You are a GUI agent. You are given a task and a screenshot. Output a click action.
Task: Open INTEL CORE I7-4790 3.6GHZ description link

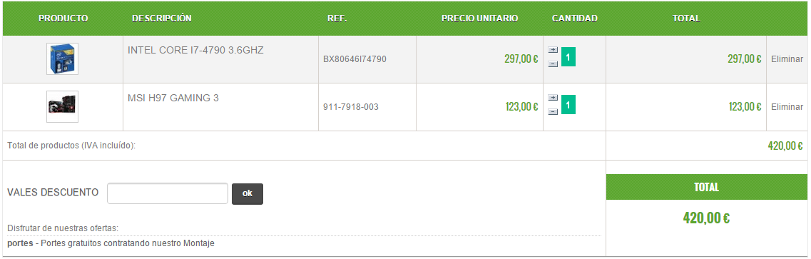[195, 51]
